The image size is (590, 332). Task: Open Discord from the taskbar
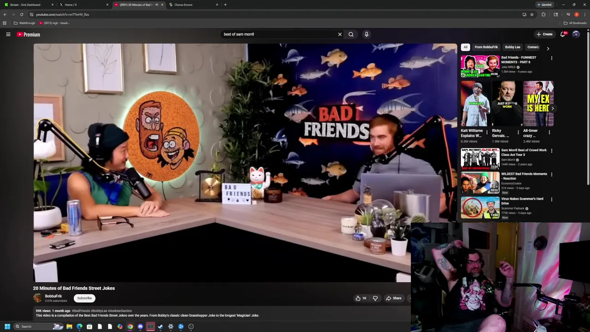pos(140,326)
